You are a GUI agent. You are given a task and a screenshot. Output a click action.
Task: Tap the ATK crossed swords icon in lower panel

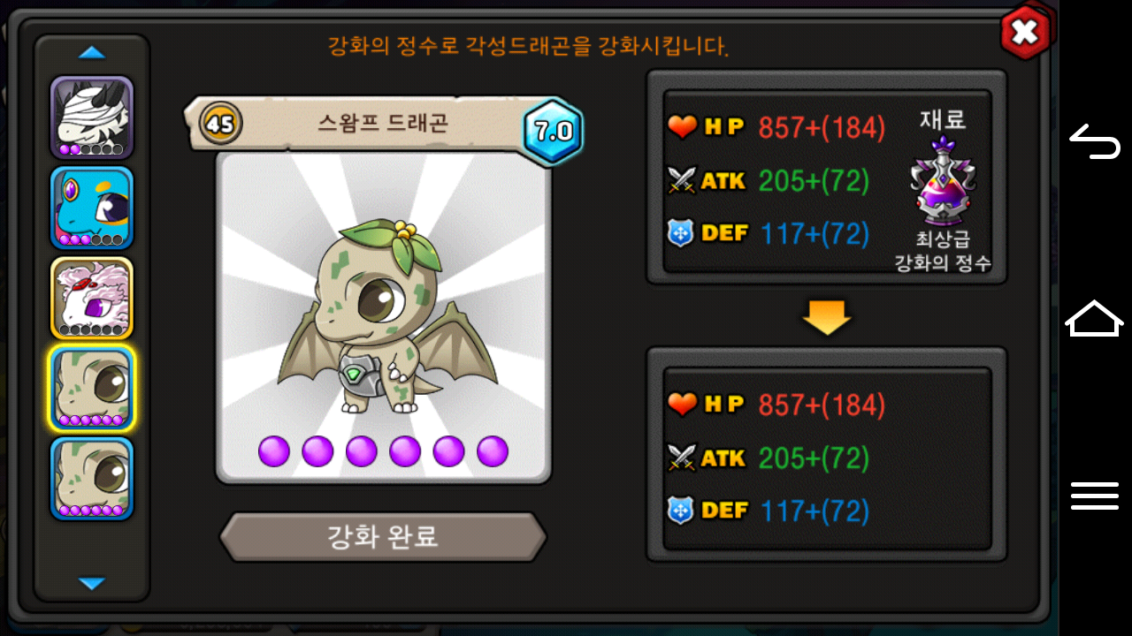click(x=682, y=458)
